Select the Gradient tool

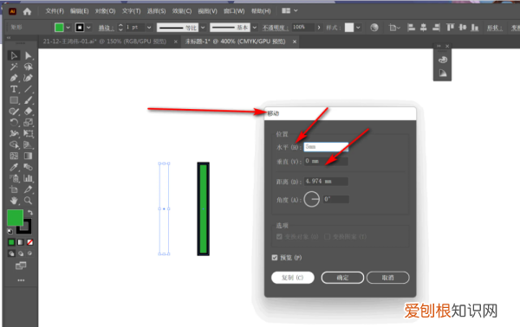(29, 156)
